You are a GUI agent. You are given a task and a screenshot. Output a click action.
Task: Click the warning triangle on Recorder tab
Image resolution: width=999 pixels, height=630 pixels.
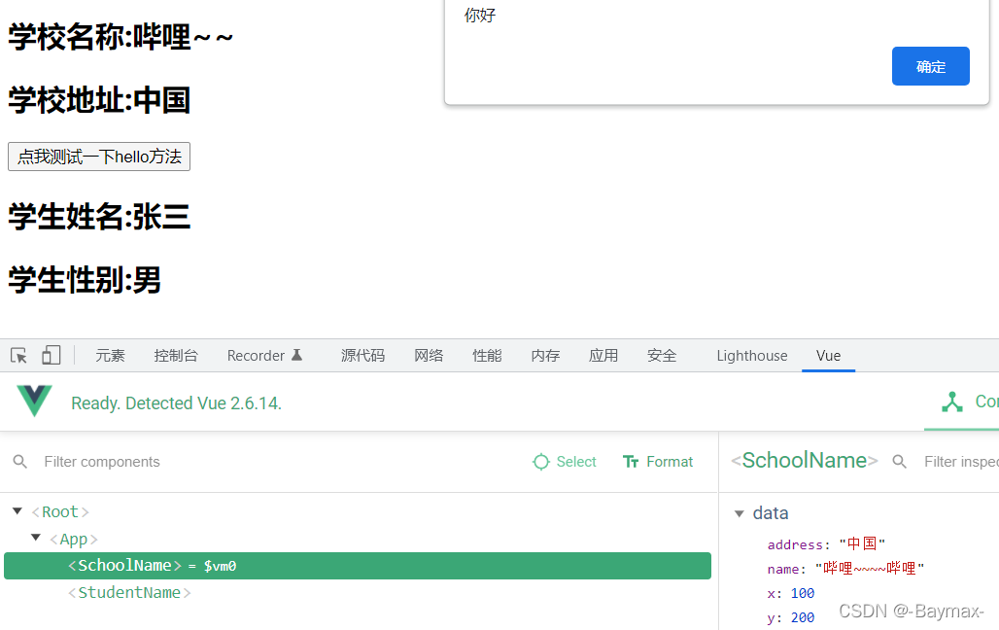297,354
